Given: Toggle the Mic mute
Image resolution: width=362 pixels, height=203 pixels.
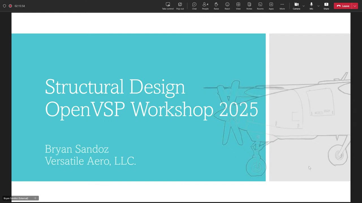Looking at the screenshot, I should (x=311, y=6).
